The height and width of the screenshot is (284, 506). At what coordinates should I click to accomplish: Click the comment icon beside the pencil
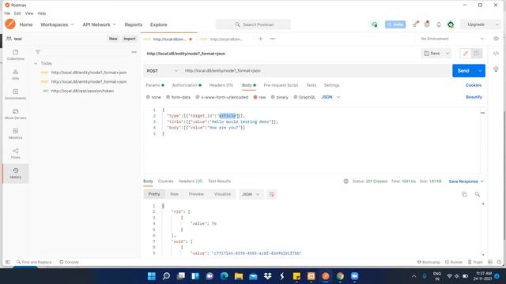point(476,54)
